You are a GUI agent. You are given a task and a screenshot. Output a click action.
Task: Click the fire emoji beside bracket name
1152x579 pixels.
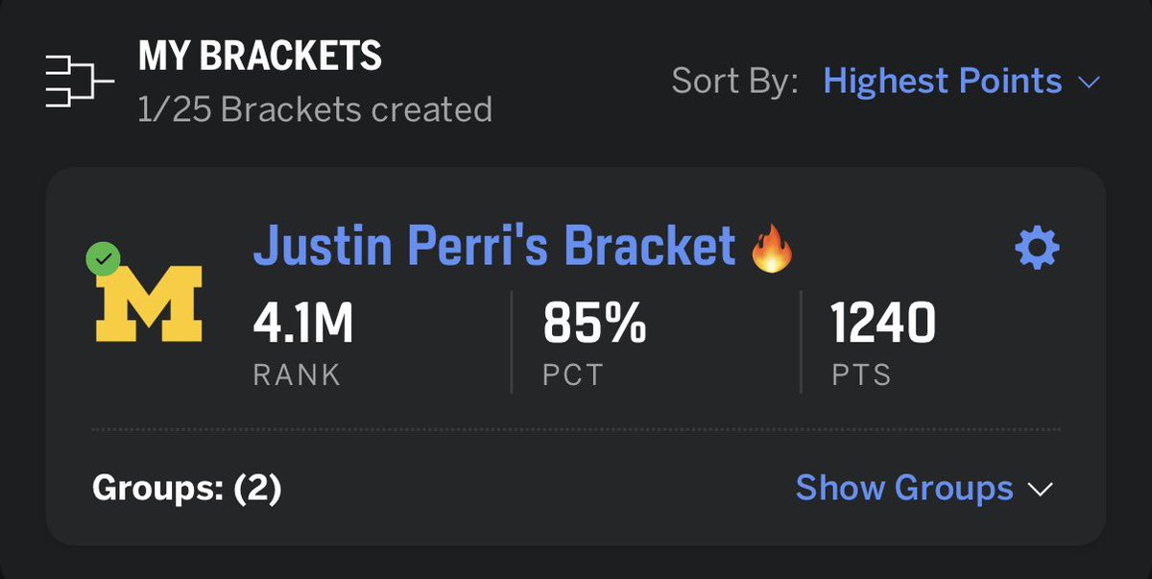772,249
